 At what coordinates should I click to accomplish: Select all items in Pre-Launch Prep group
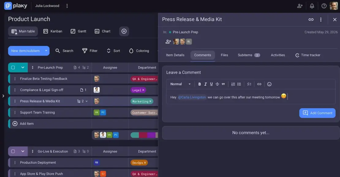(x=13, y=67)
